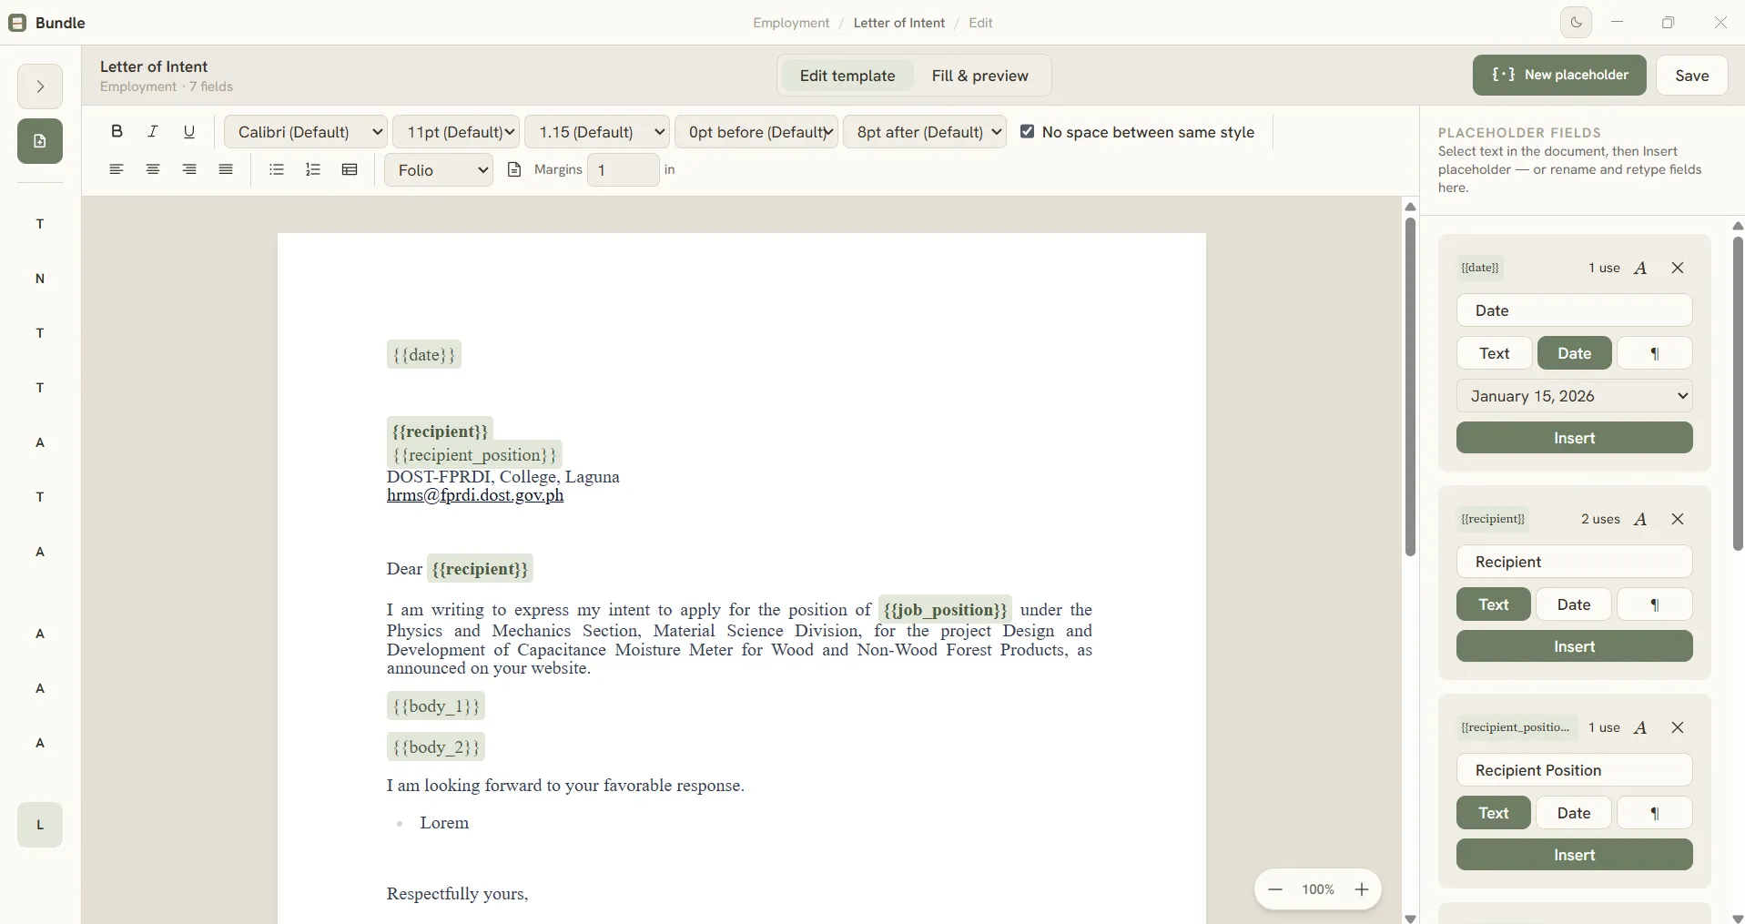
Task: Switch to Edit template tab
Action: coord(847,76)
